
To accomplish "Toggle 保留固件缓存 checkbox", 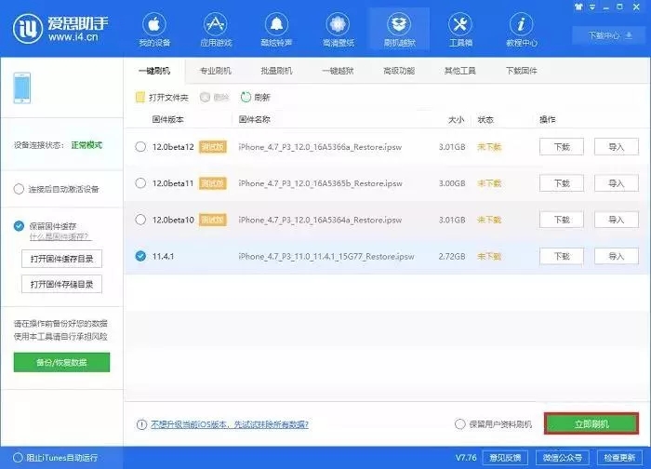I will (x=20, y=225).
